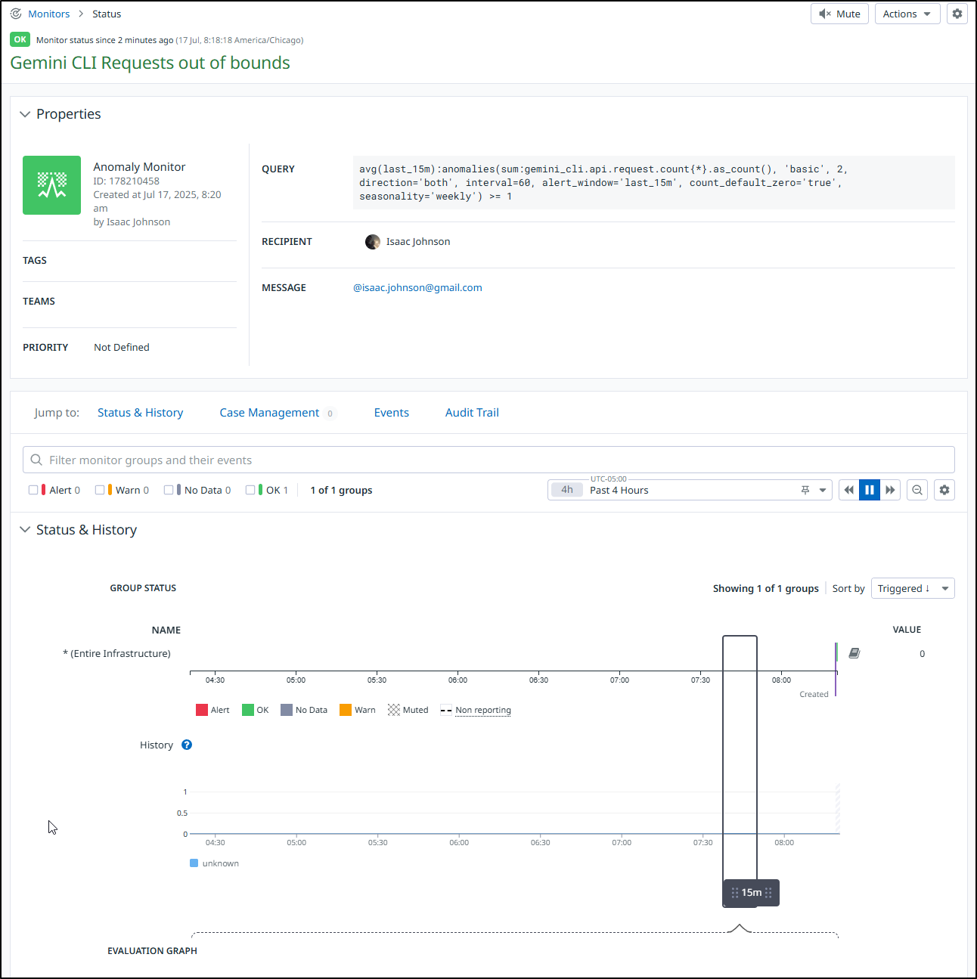Click the '1 of 1 groups' count text
Viewport: 977px width, 979px height.
point(341,490)
